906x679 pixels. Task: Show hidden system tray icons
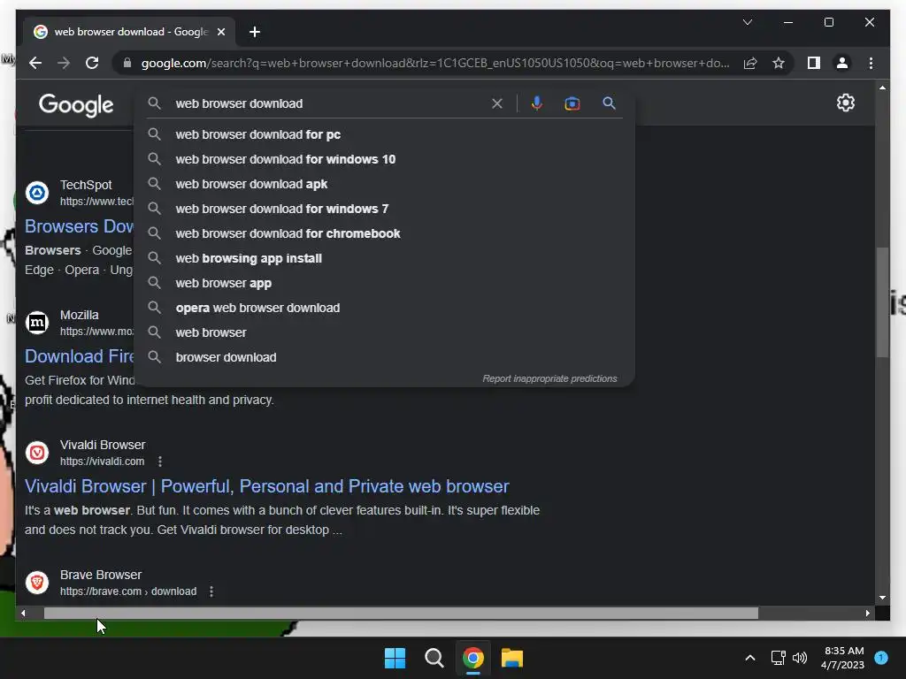[750, 658]
